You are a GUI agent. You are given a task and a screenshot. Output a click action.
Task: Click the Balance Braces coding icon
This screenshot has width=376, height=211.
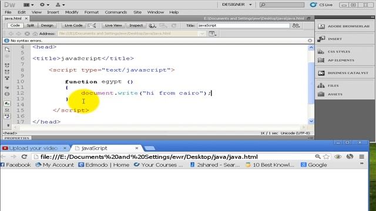(7, 94)
